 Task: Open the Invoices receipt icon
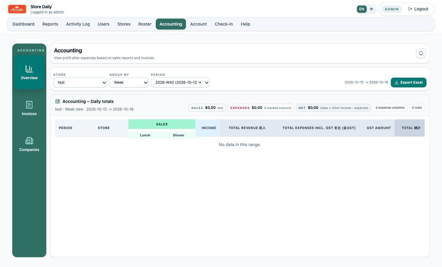pyautogui.click(x=29, y=105)
